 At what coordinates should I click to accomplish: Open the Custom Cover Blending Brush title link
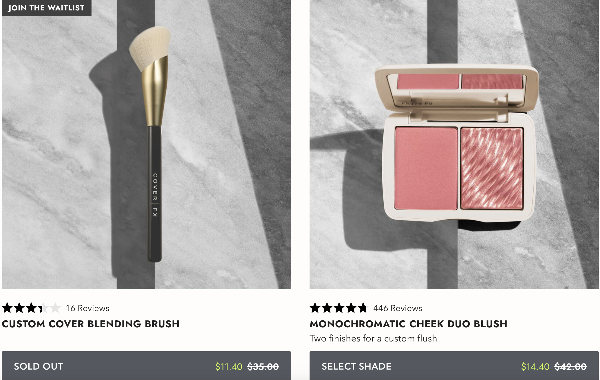pos(91,324)
